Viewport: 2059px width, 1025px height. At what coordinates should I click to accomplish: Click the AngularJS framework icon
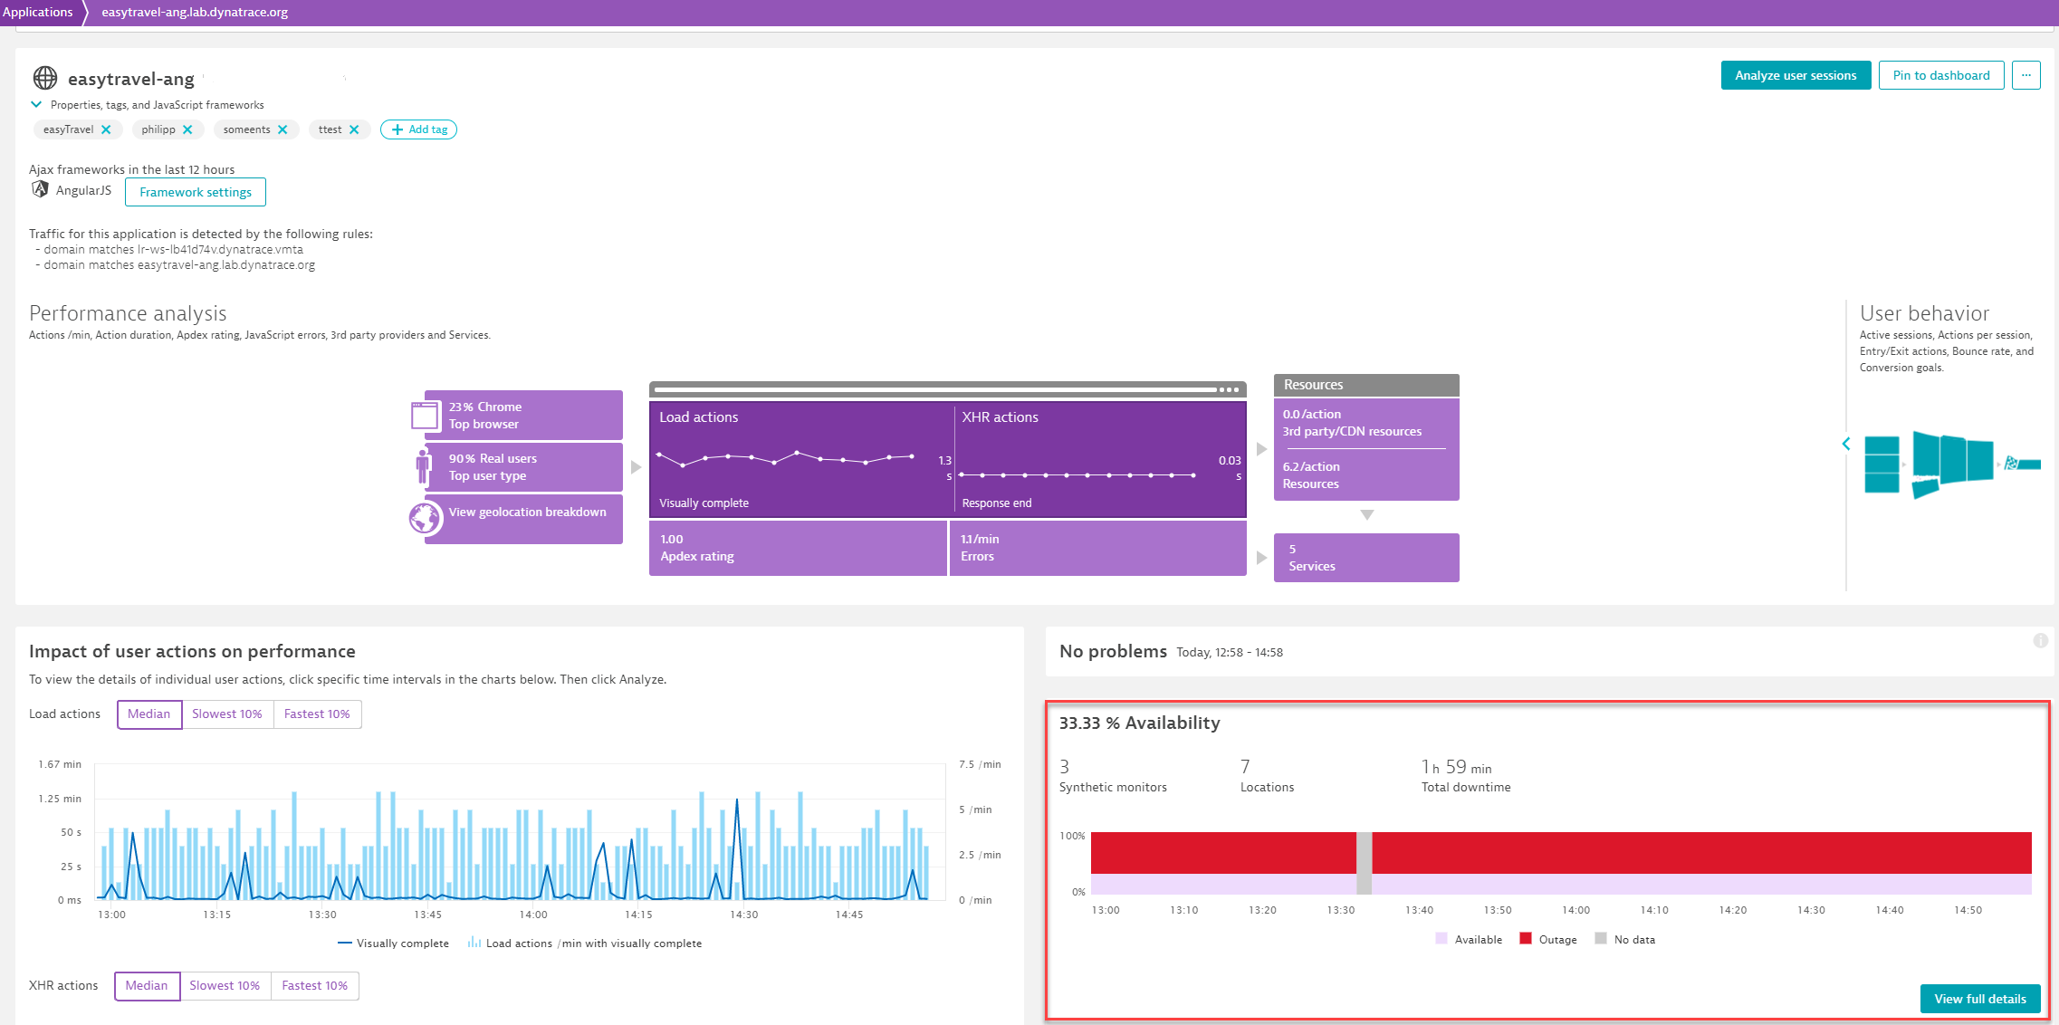(40, 189)
